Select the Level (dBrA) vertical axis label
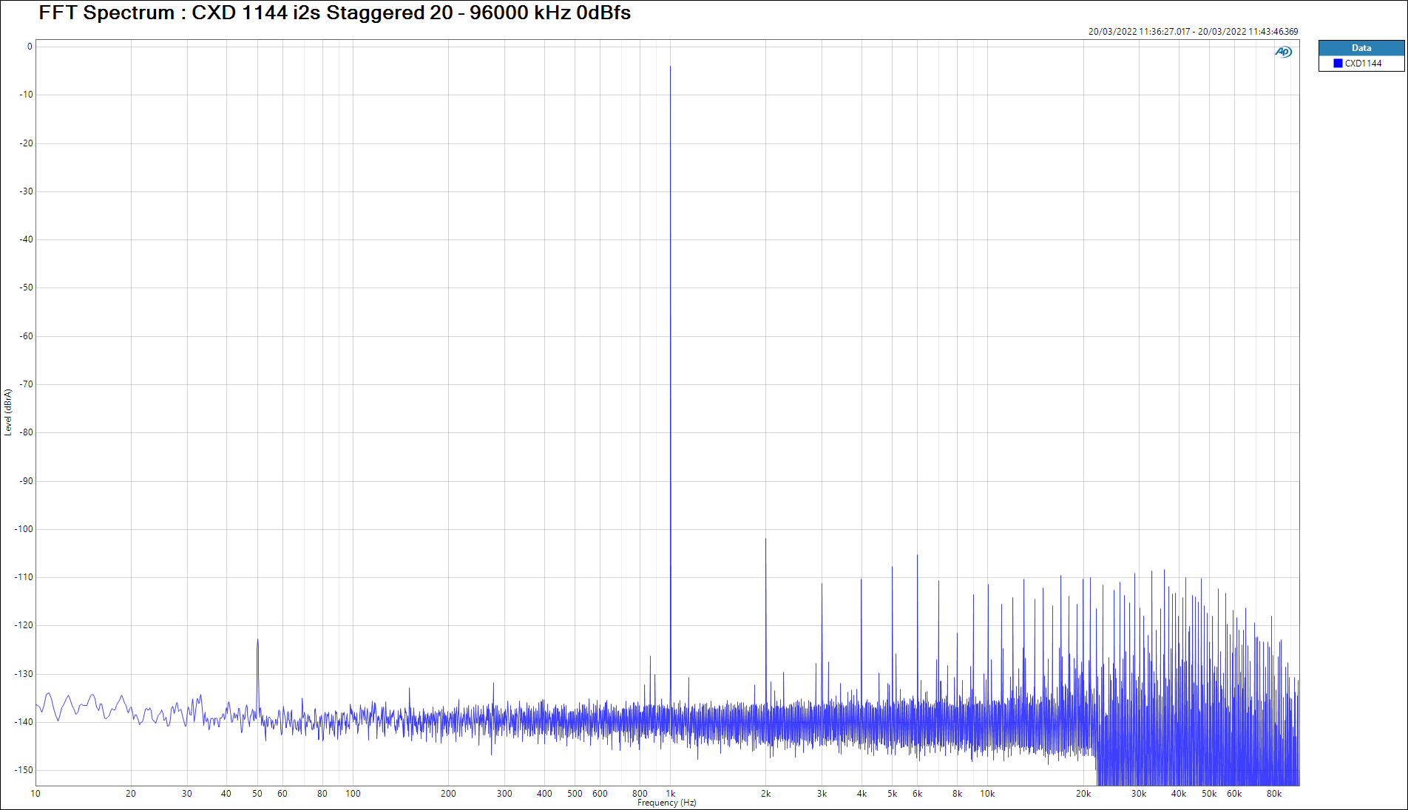This screenshot has width=1408, height=810. click(x=8, y=412)
